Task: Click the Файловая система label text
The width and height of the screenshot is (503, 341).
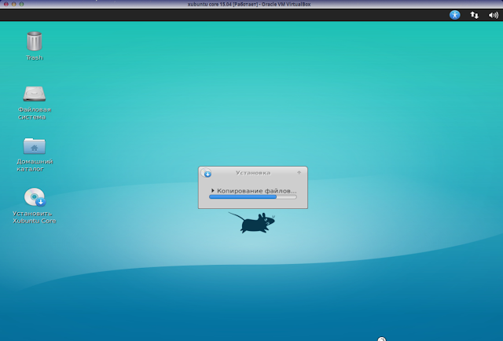Action: pos(35,113)
